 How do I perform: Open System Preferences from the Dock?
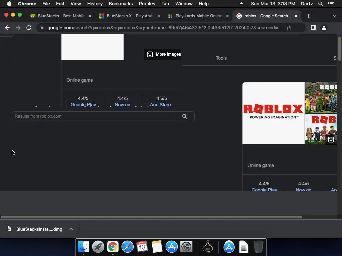(x=186, y=247)
